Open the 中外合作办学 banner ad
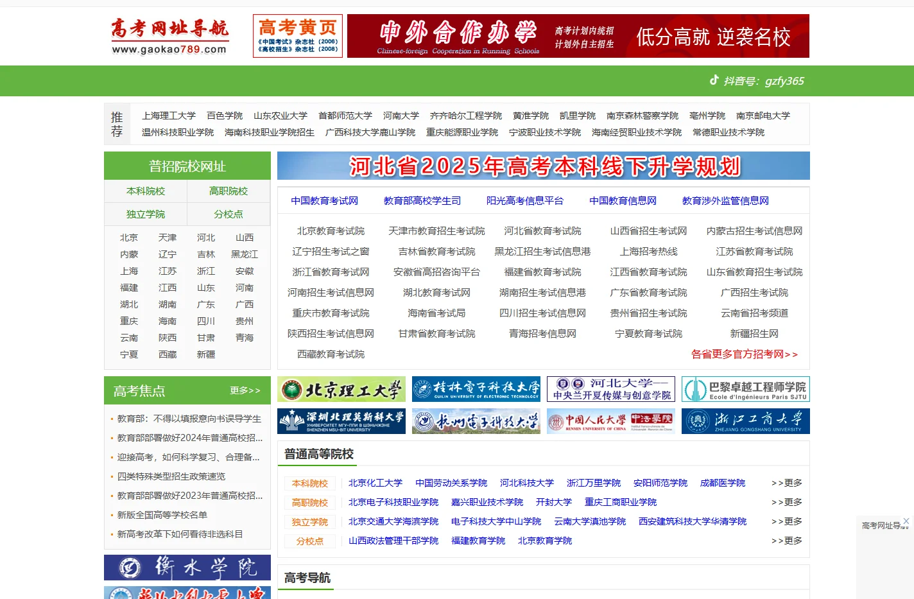This screenshot has width=914, height=599. [x=578, y=36]
